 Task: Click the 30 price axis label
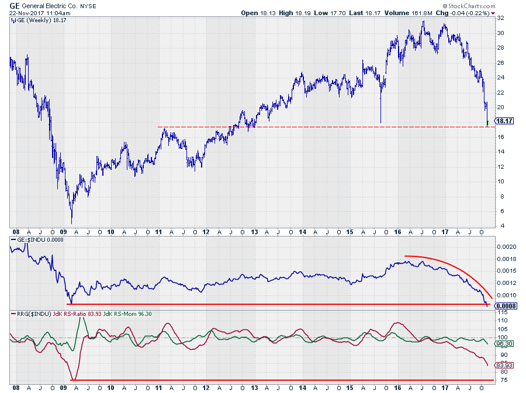point(500,33)
